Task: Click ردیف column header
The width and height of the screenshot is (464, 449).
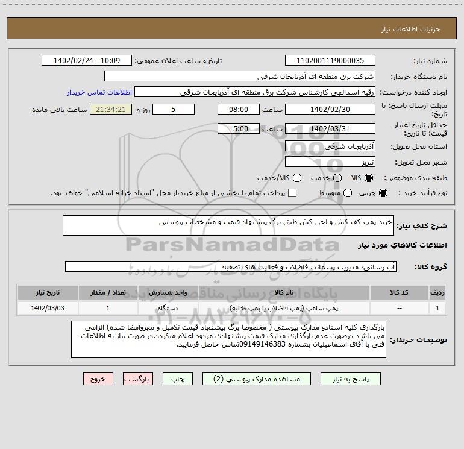Action: click(437, 292)
